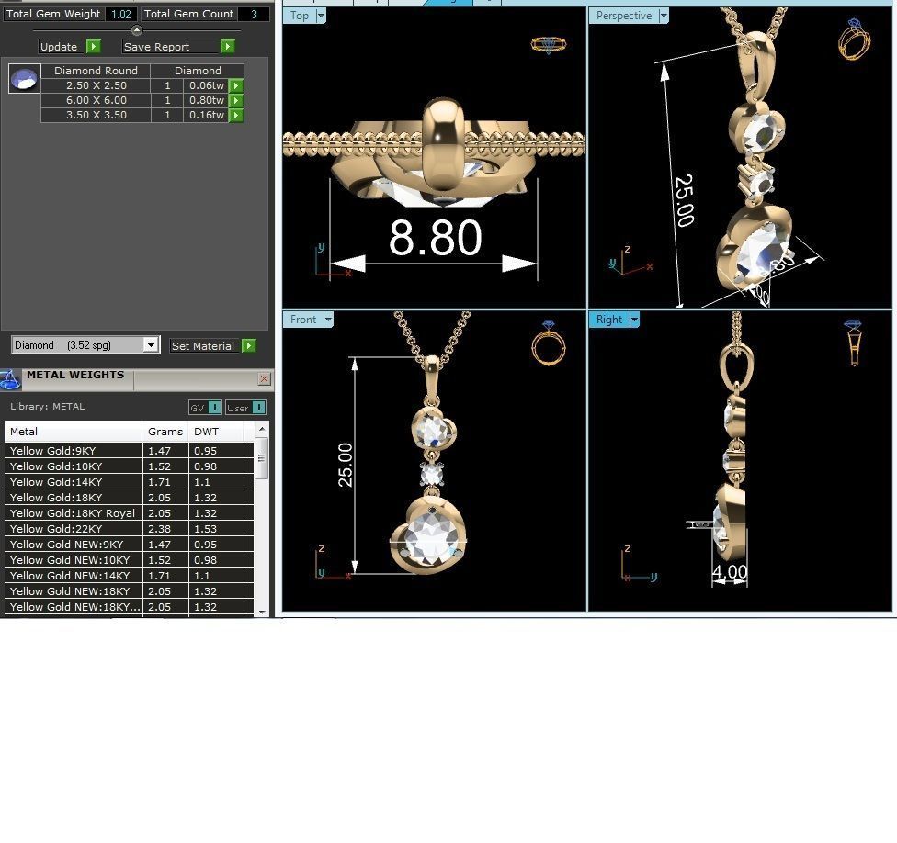Select the Perspective viewport label tab
Viewport: 897px width, 843px height.
(623, 16)
